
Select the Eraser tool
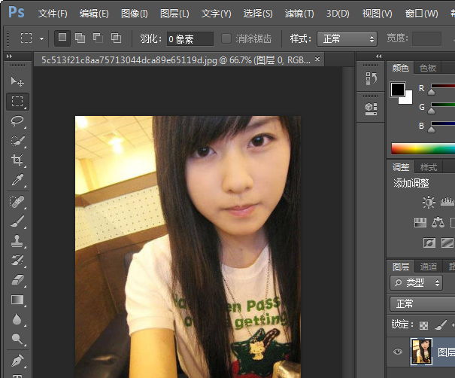[x=17, y=280]
